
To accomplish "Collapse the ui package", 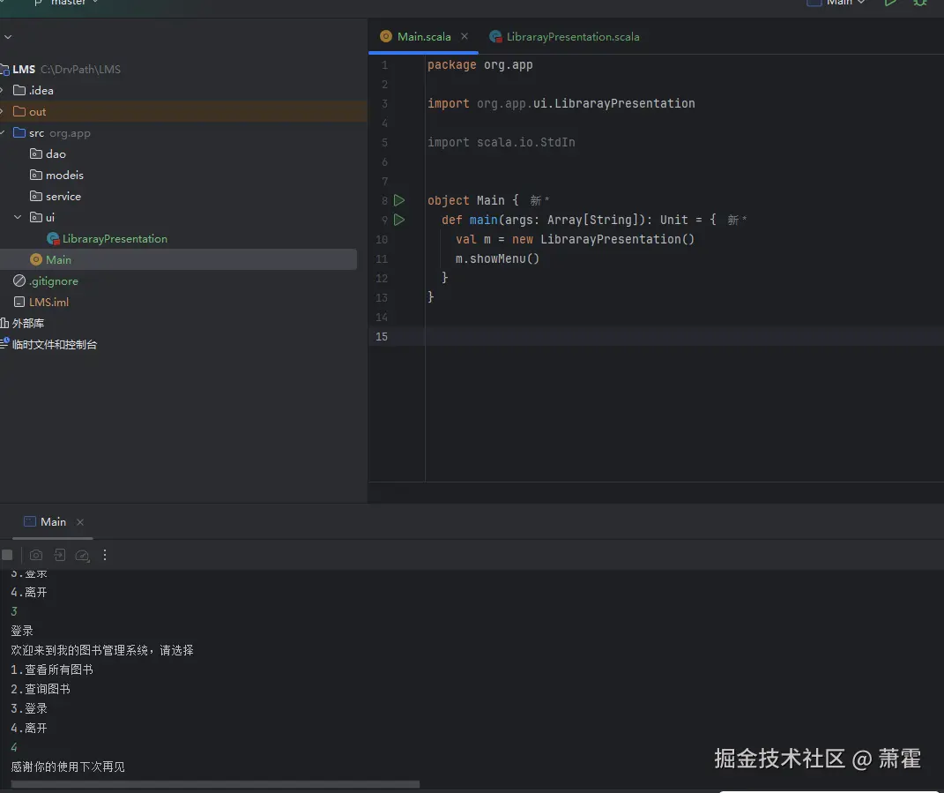I will click(18, 217).
